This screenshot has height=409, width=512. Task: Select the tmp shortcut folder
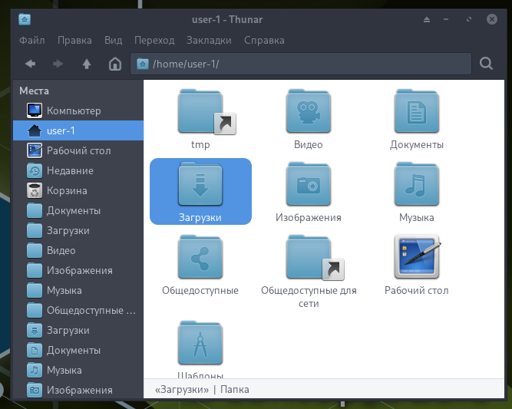(200, 112)
